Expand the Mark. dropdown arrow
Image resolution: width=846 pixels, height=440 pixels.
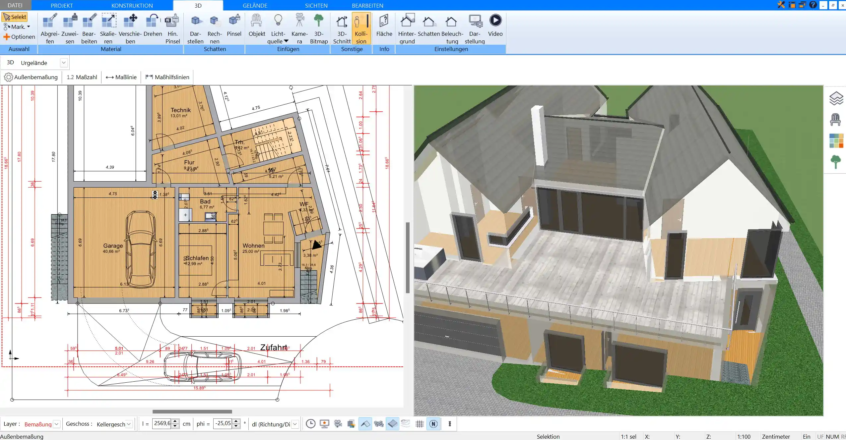[x=29, y=27]
